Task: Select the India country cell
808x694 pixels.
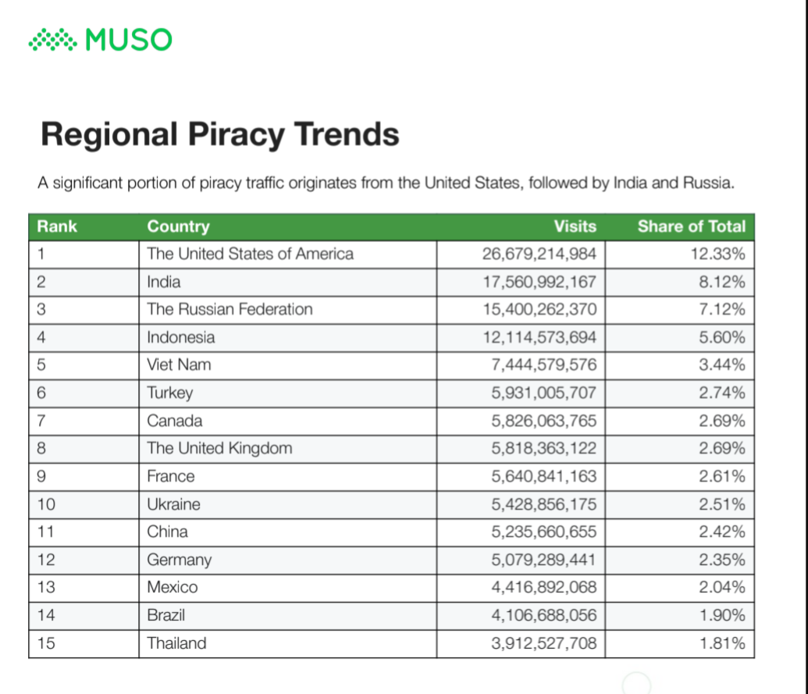Action: tap(163, 282)
